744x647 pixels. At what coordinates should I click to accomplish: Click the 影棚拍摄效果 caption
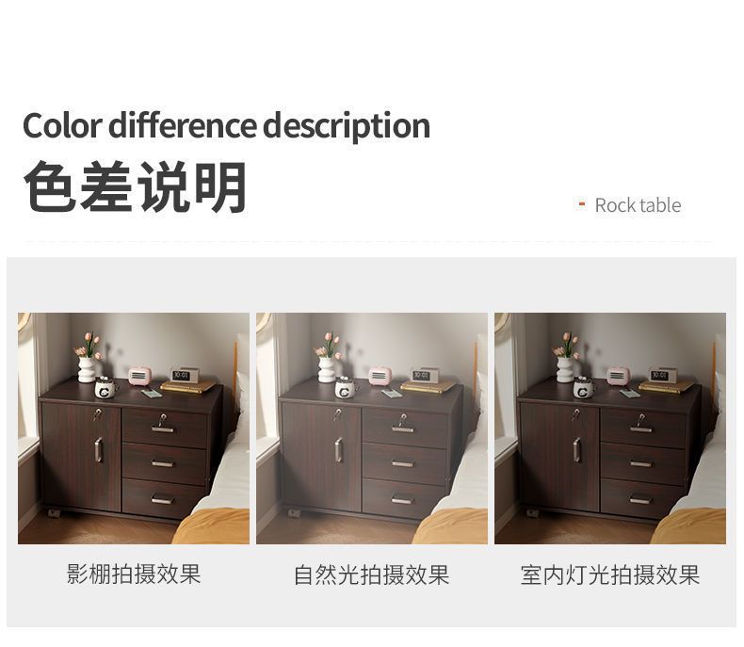tap(134, 574)
